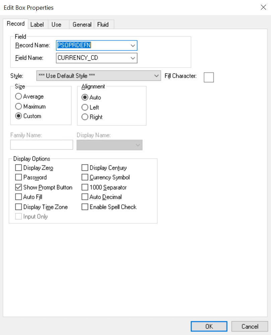Screen dimensions: 271x335
Task: Enable the 1000 Separator option
Action: [x=85, y=187]
